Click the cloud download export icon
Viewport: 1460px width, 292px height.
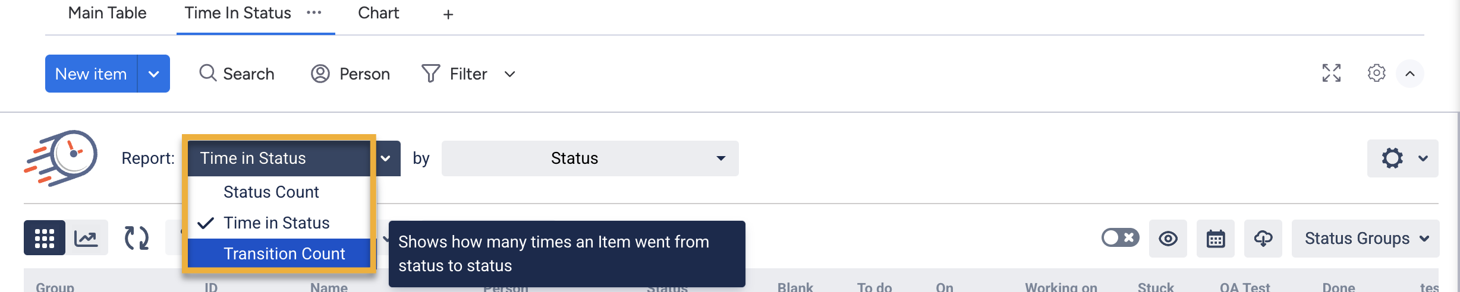[1263, 239]
